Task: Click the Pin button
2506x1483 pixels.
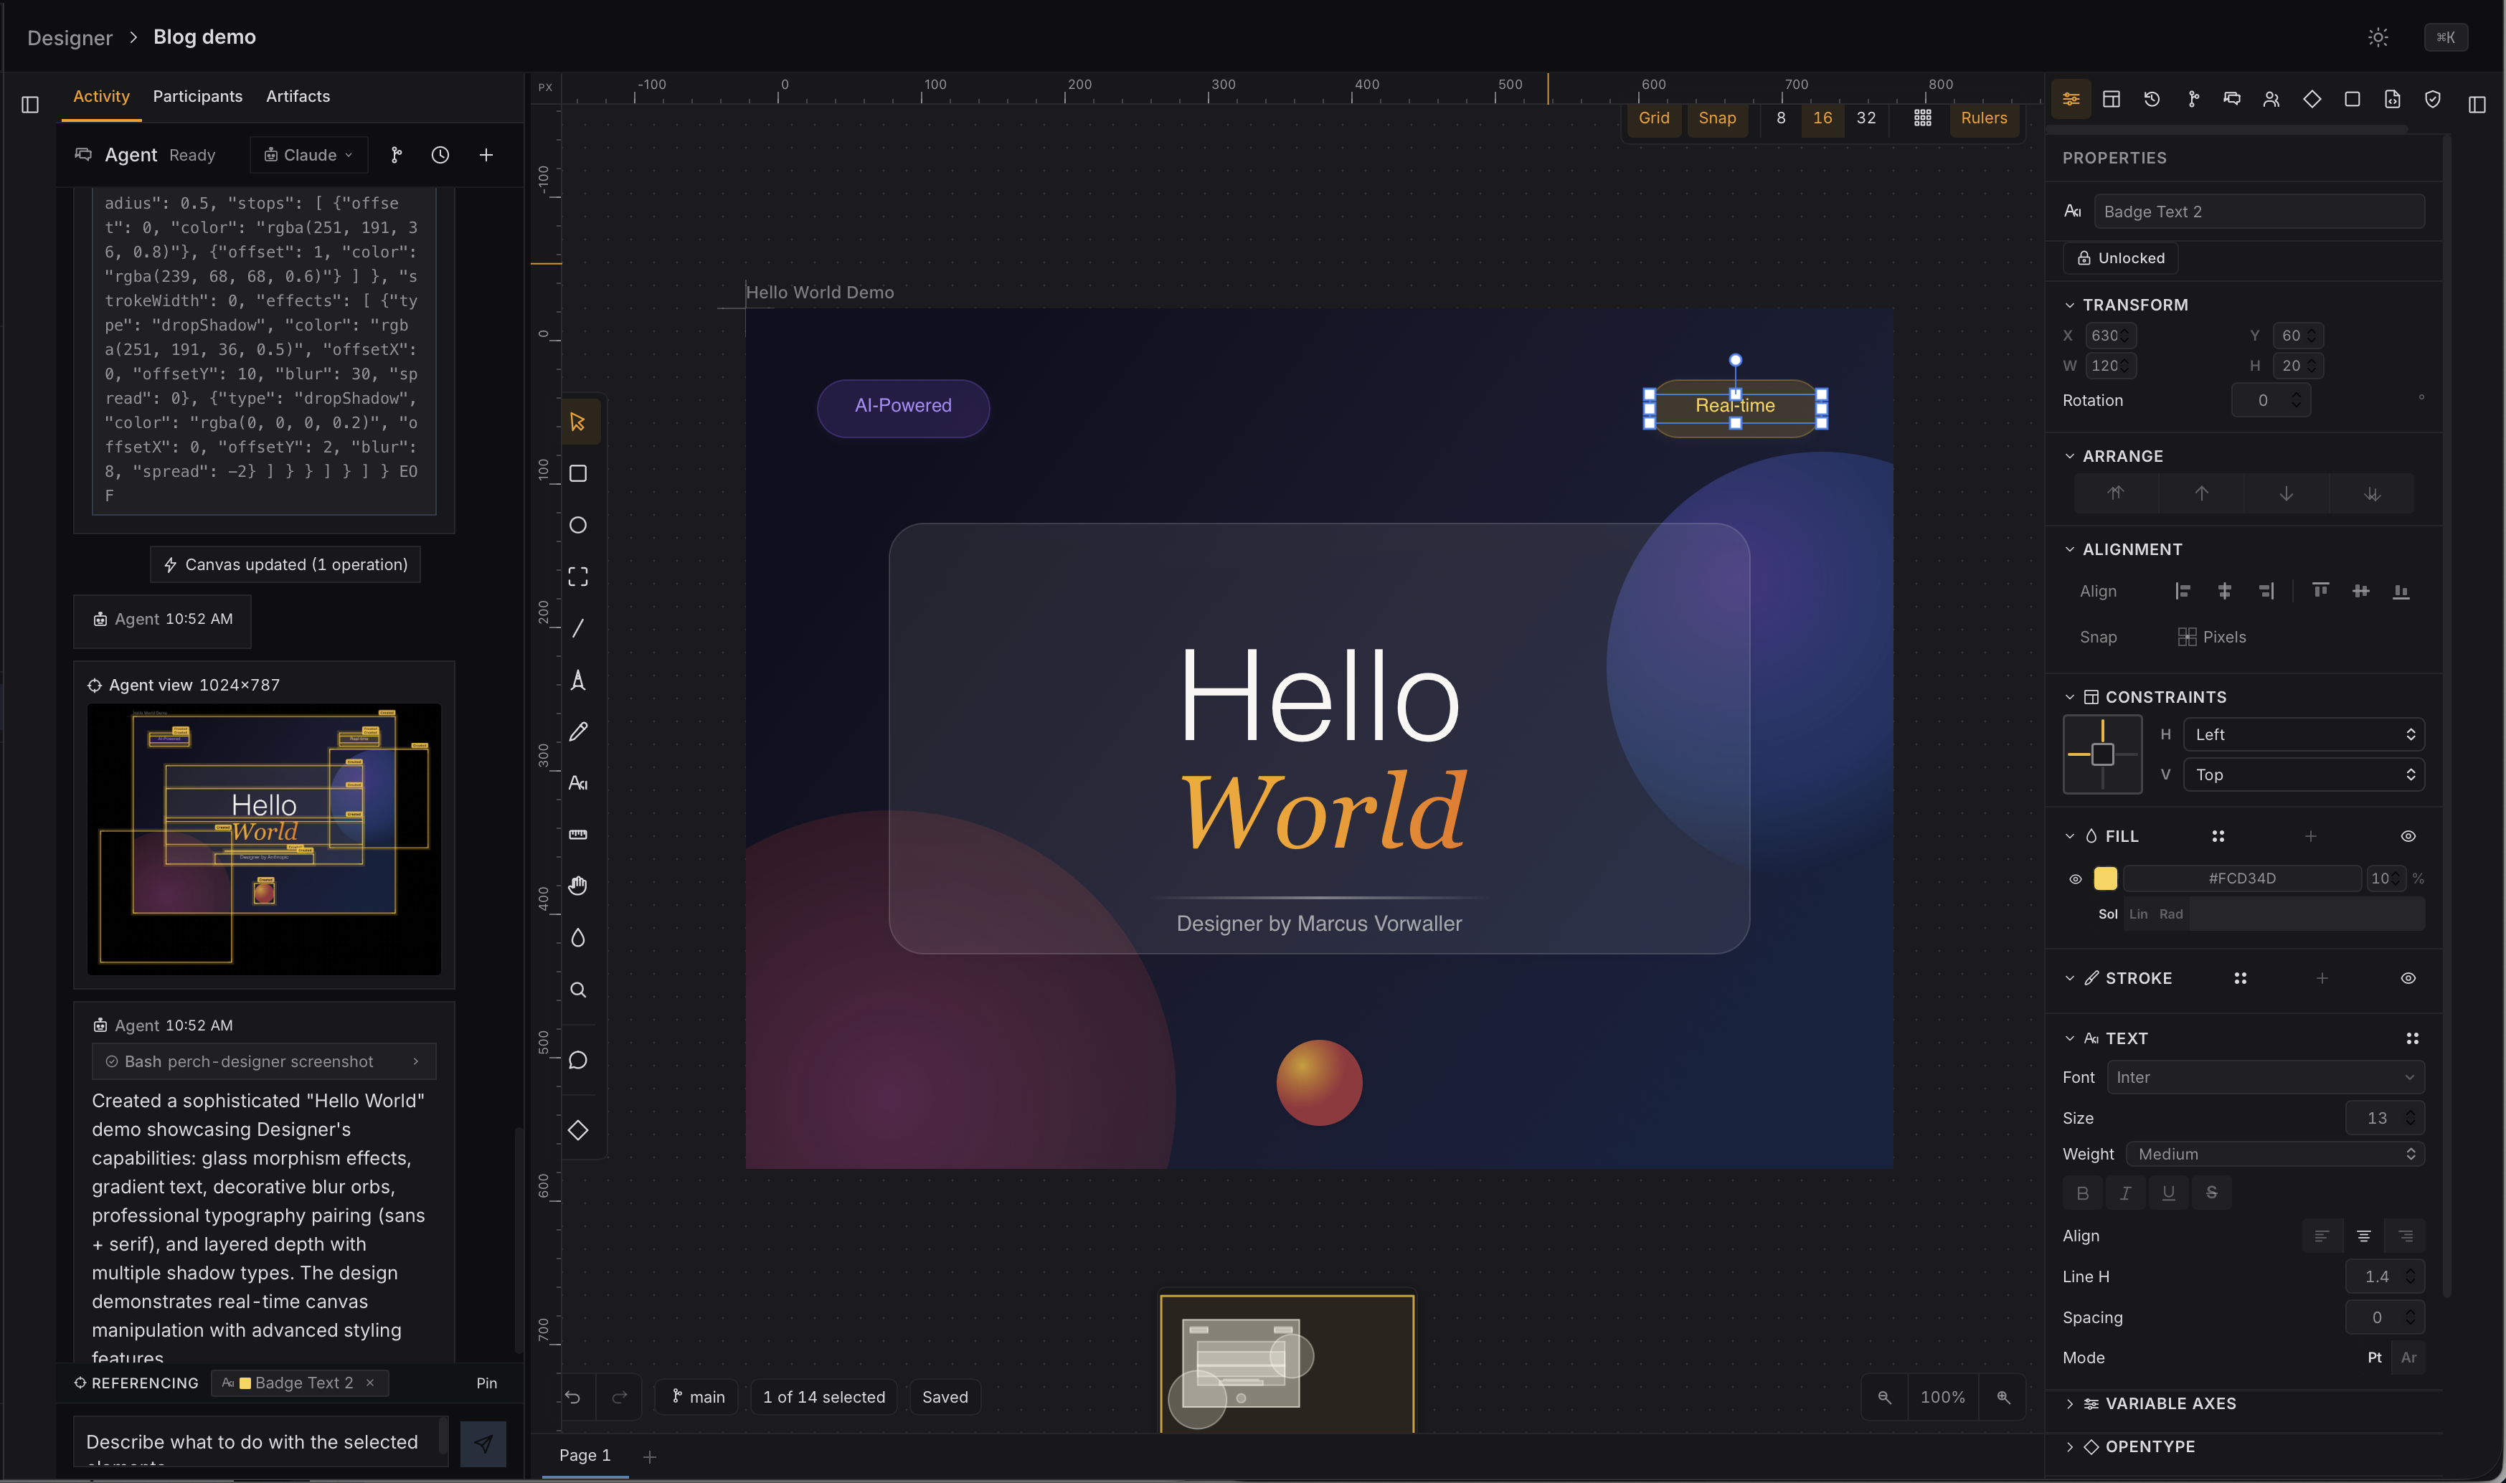Action: coord(486,1383)
